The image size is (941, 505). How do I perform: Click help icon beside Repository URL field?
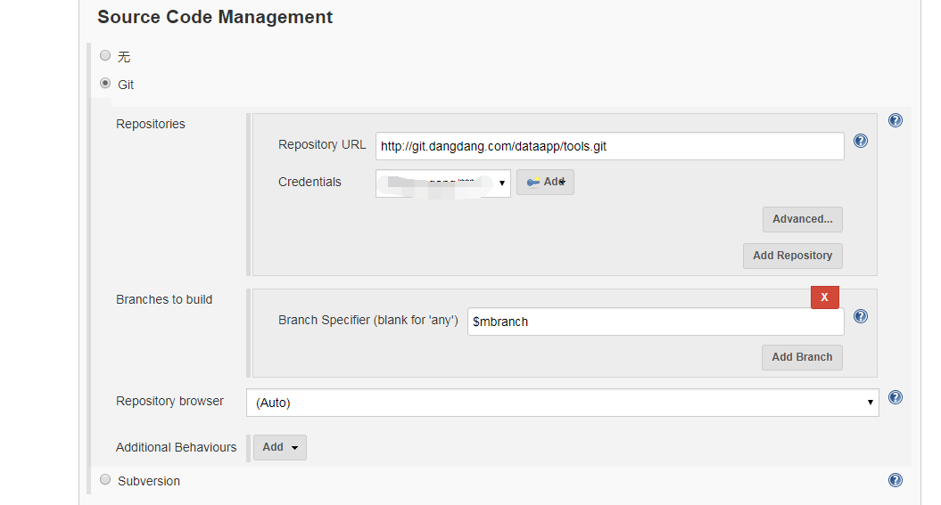click(x=861, y=141)
